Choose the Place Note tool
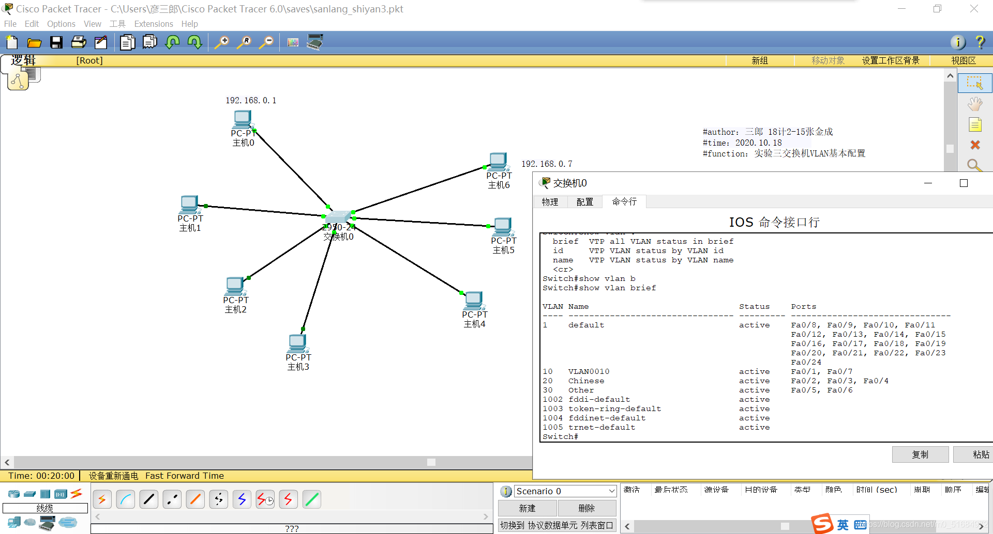Screen dimensions: 993x534 point(975,125)
